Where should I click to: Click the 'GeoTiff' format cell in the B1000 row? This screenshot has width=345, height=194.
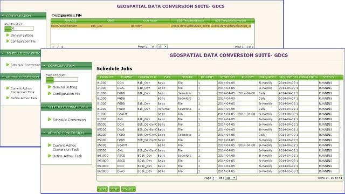coord(127,114)
